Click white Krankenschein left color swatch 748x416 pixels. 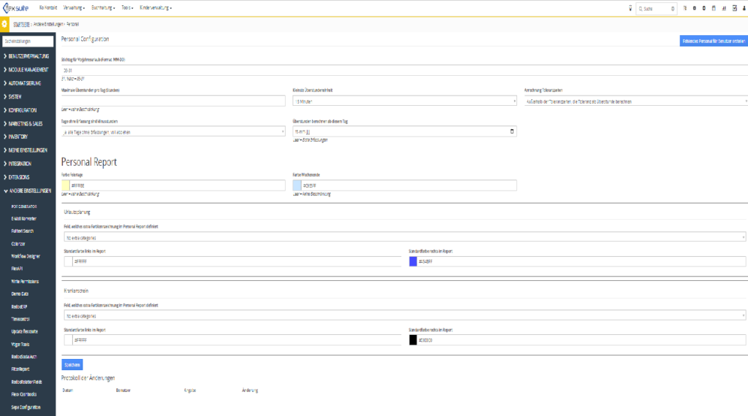(x=68, y=340)
